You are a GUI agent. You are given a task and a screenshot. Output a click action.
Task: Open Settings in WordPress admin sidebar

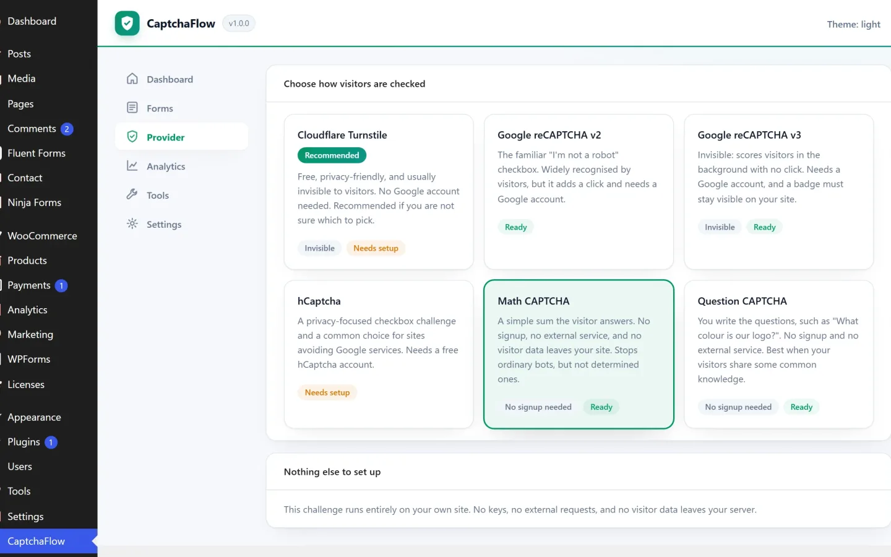48,516
